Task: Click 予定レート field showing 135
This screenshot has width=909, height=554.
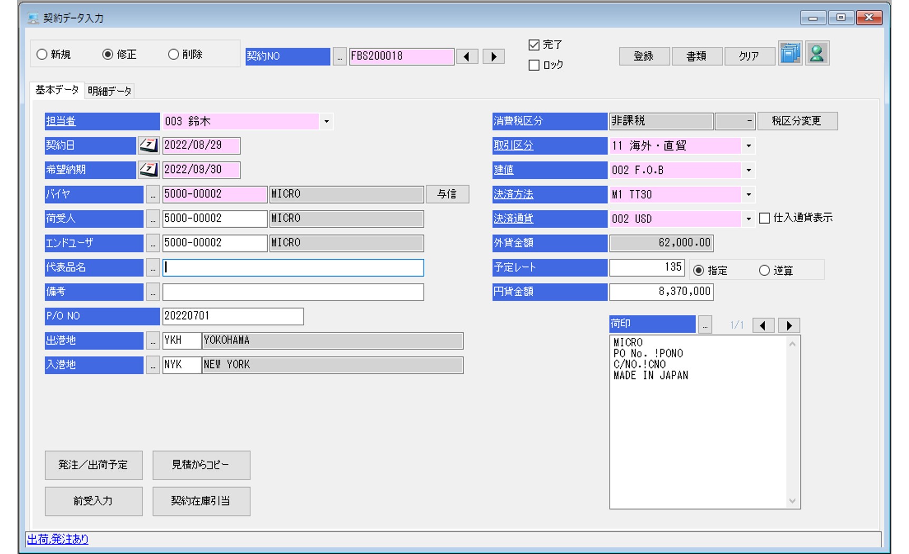Action: [x=647, y=267]
